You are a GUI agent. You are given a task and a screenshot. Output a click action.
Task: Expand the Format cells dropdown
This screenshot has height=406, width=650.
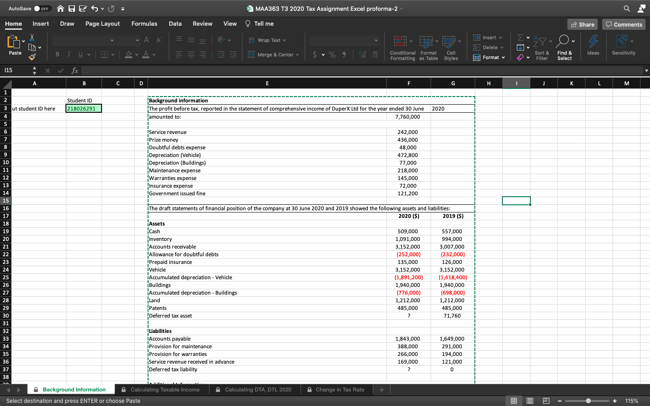click(503, 57)
